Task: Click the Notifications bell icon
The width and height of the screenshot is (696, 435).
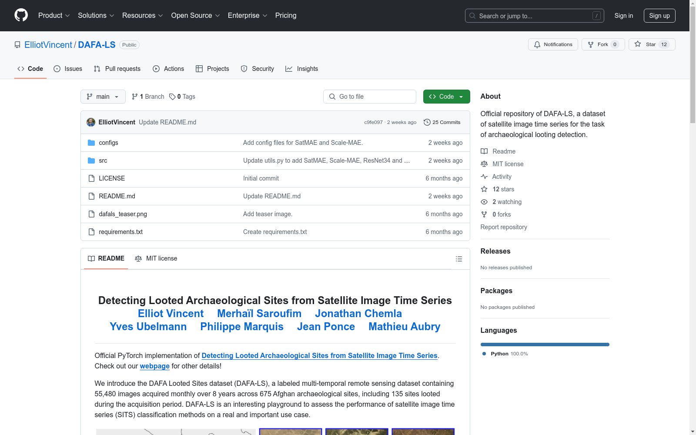Action: coord(537,44)
